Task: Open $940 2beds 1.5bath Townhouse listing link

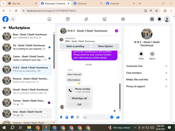Action: 80,41
